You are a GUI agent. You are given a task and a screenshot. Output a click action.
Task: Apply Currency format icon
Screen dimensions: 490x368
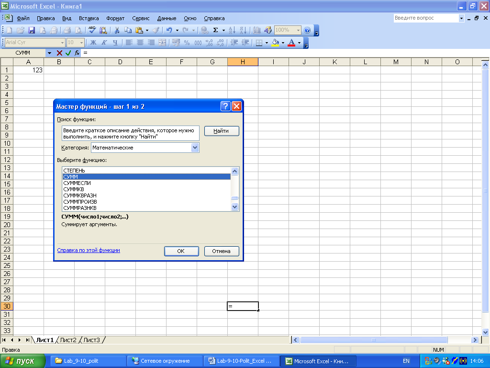click(x=176, y=42)
